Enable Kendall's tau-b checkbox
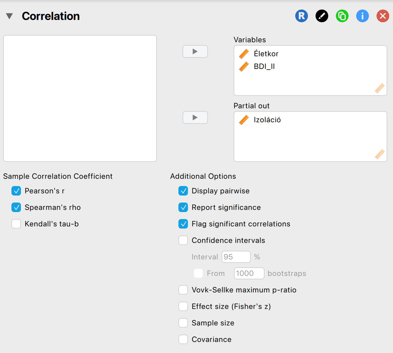The height and width of the screenshot is (353, 393). [x=16, y=224]
